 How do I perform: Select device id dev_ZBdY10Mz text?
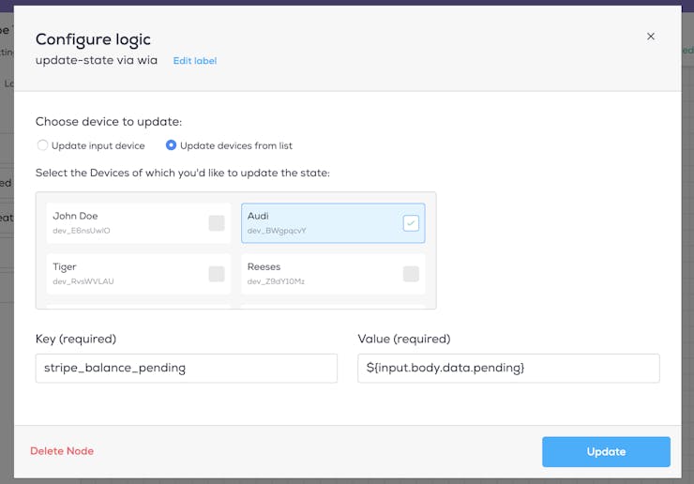pos(276,281)
